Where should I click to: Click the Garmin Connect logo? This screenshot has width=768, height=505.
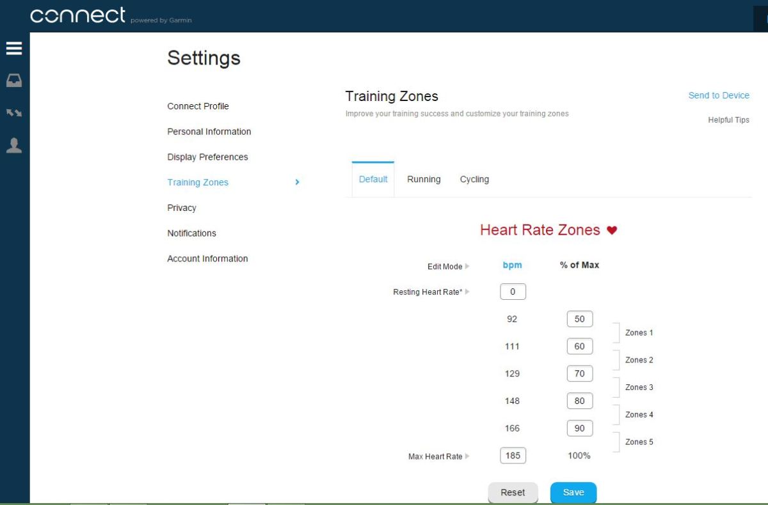[78, 16]
